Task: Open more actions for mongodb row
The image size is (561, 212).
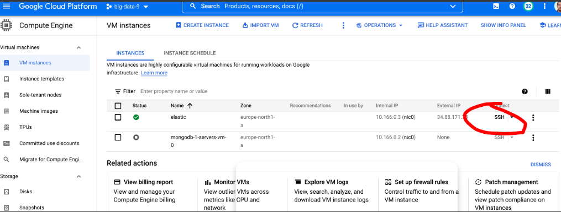Action: click(533, 138)
